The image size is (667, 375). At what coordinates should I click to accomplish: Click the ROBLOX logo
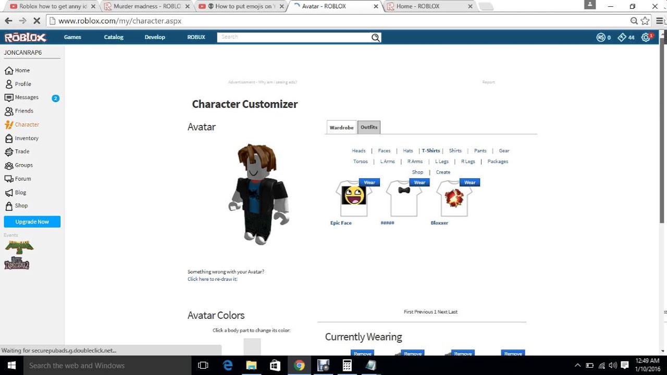[26, 37]
